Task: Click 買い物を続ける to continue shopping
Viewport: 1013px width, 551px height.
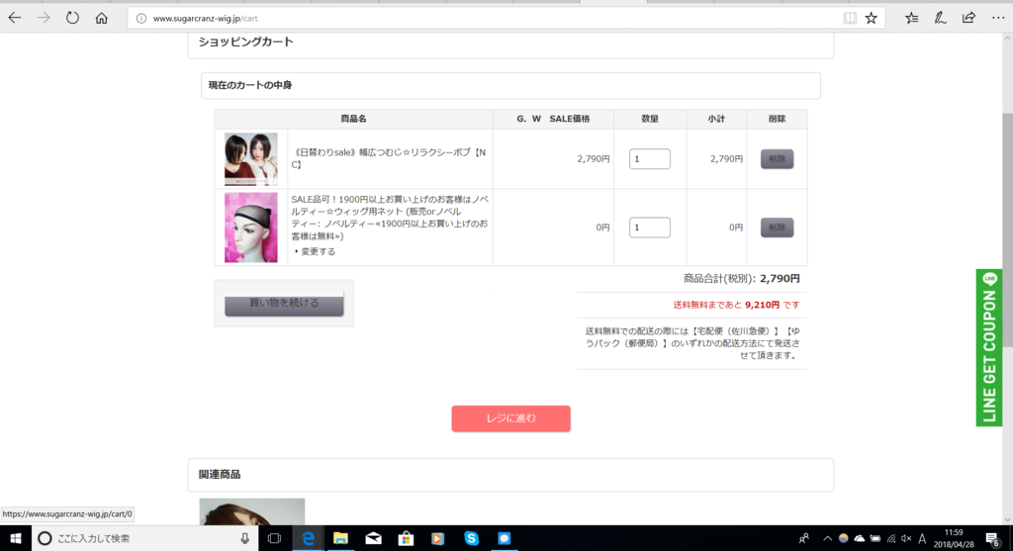Action: click(x=284, y=303)
